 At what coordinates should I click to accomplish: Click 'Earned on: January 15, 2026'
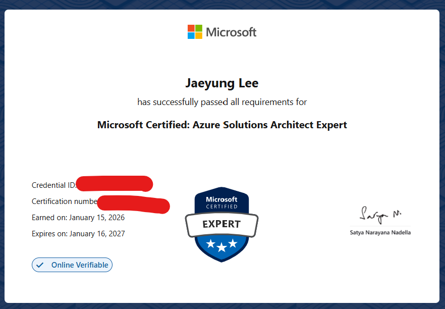(x=78, y=218)
